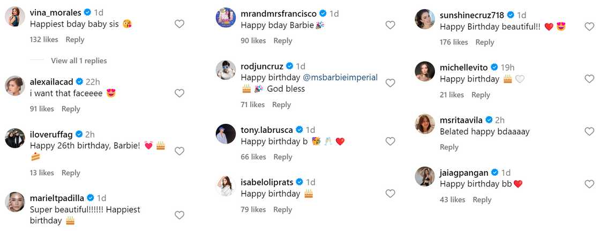Like mrandmrsfrancisco's Happy bday Barbie comment
The height and width of the screenshot is (231, 600).
pos(391,25)
